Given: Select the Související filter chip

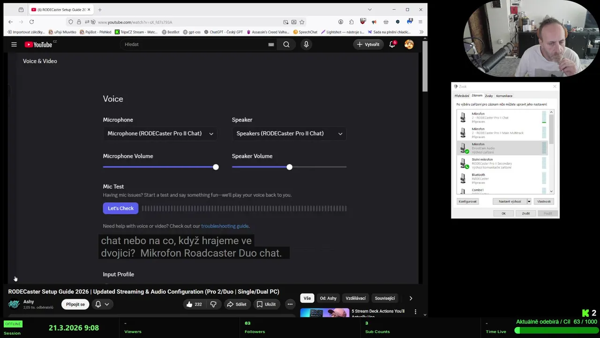Looking at the screenshot, I should pos(385,298).
